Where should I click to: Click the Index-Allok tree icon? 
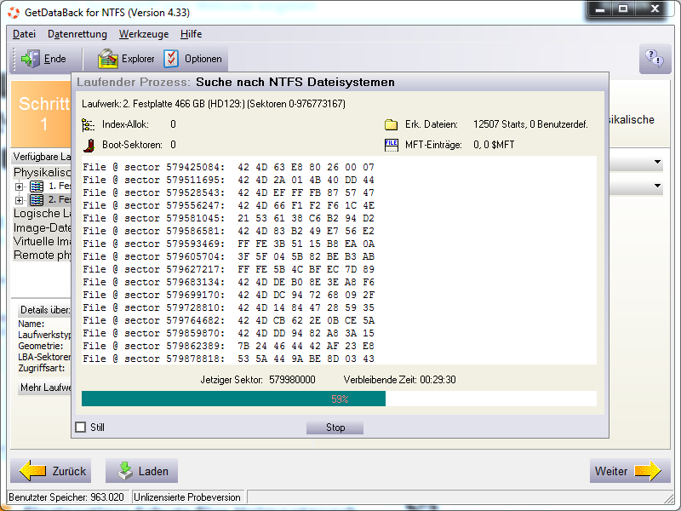click(89, 124)
